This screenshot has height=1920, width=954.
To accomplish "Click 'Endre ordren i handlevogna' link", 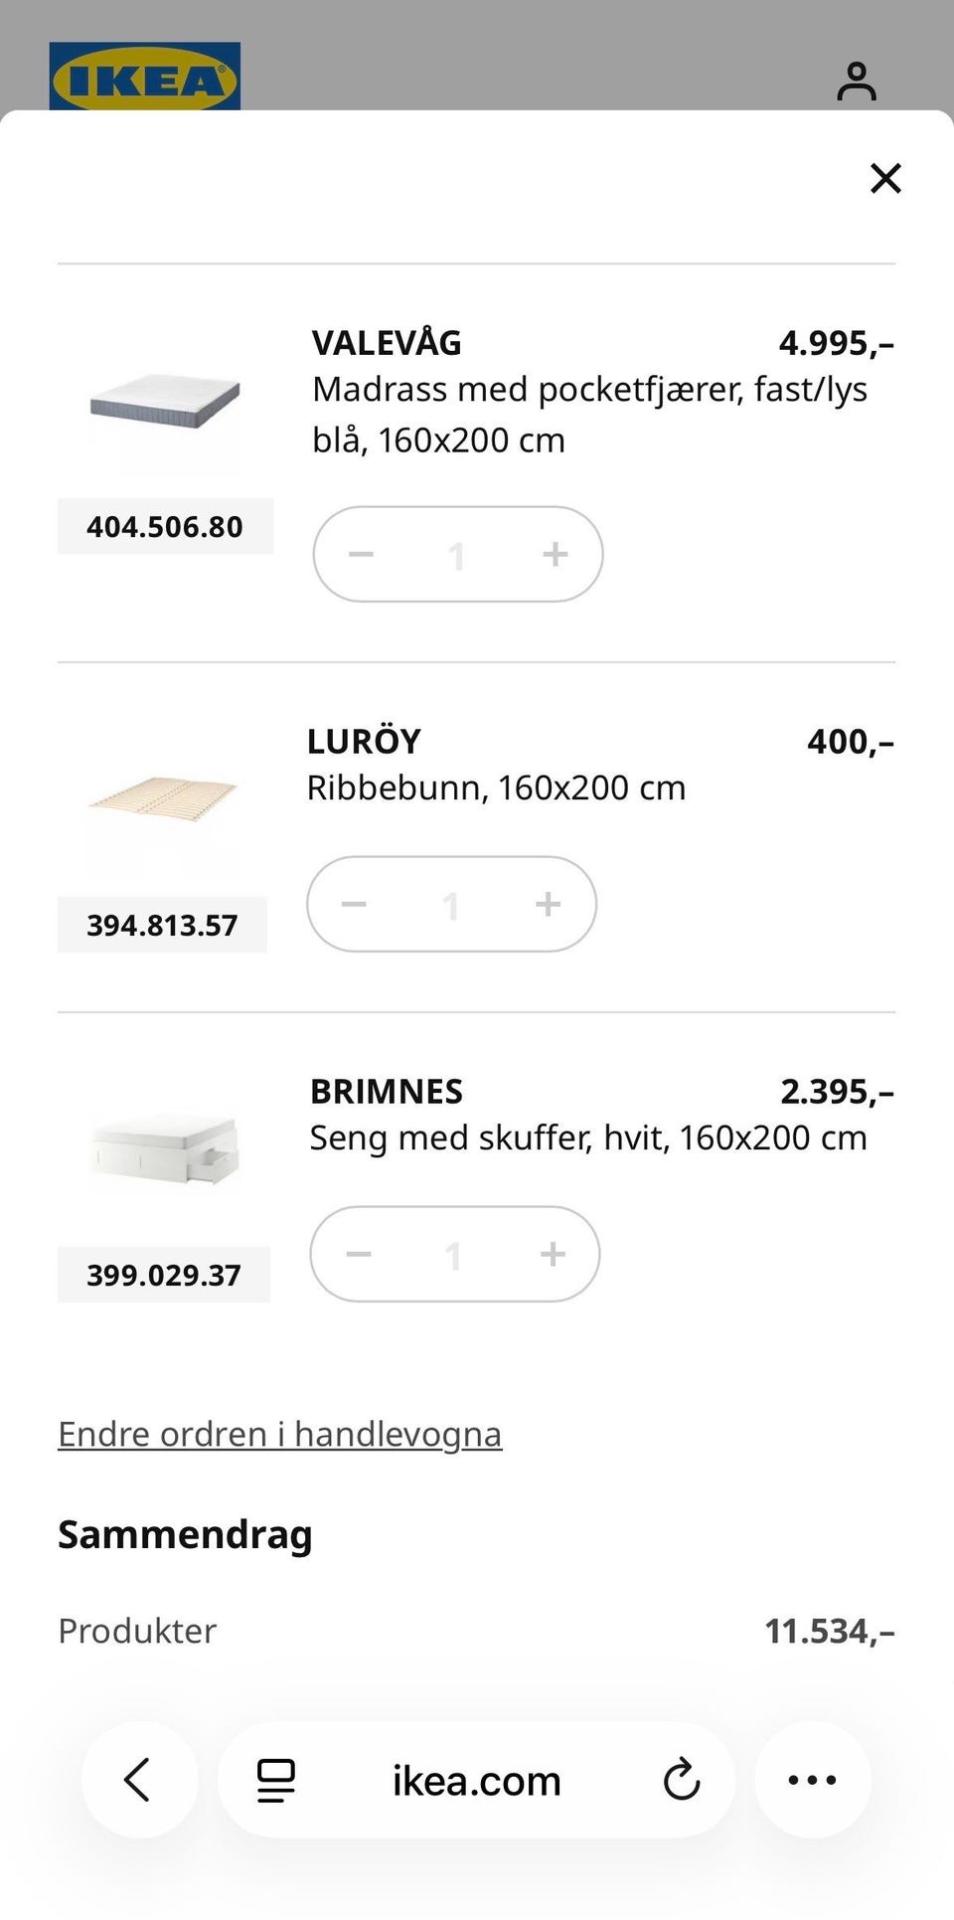I will [280, 1434].
